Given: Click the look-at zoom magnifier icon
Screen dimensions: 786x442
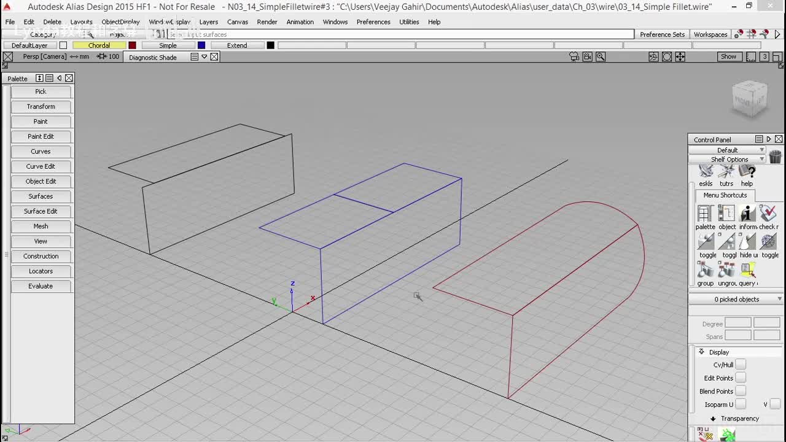Looking at the screenshot, I should (x=601, y=56).
